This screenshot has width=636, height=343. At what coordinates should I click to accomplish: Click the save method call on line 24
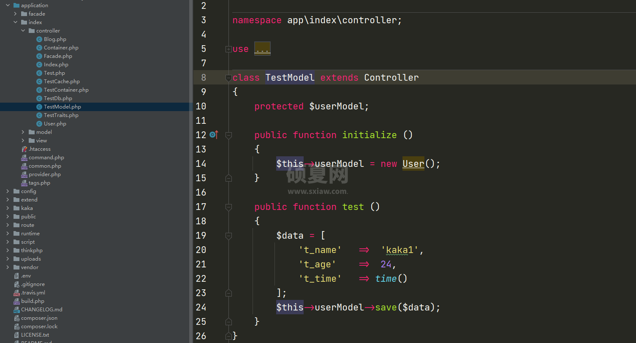point(386,308)
